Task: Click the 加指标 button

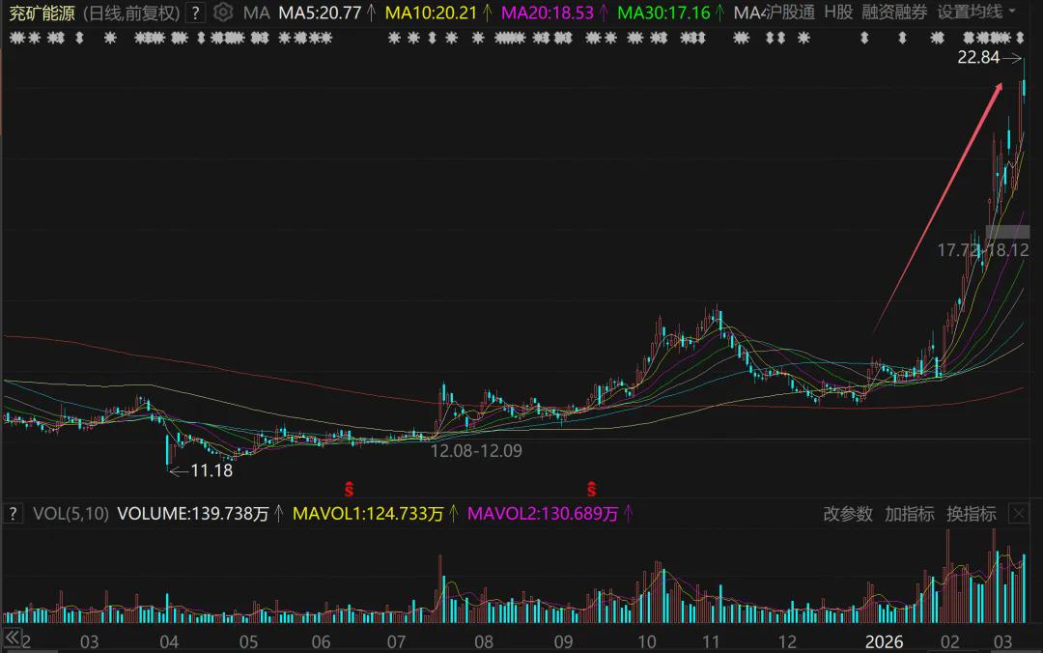Action: [909, 514]
